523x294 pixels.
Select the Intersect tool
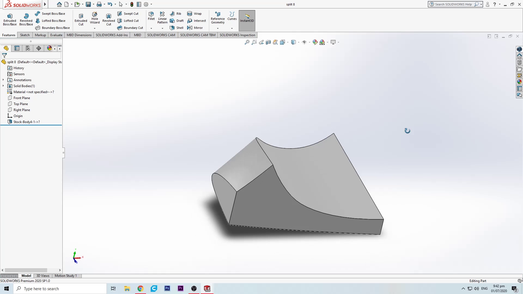pos(196,21)
